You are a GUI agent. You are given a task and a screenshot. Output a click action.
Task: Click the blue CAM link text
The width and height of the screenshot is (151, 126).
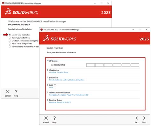click(x=51, y=87)
